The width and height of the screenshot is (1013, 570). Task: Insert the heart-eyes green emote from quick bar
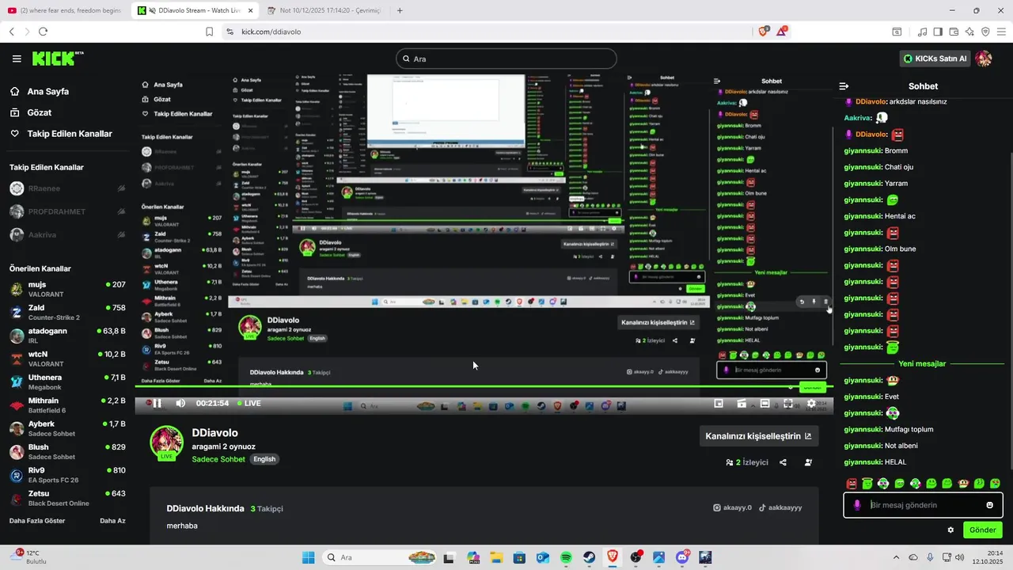click(995, 483)
